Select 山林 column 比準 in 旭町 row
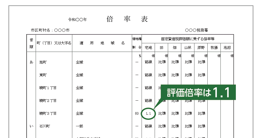 (188, 62)
